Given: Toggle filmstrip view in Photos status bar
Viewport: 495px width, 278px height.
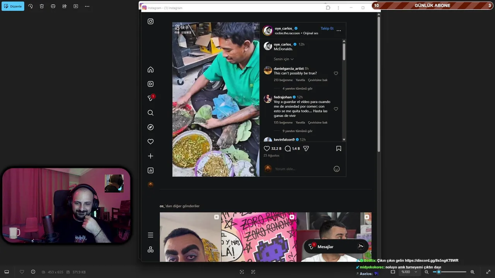Looking at the screenshot, I should tap(7, 272).
